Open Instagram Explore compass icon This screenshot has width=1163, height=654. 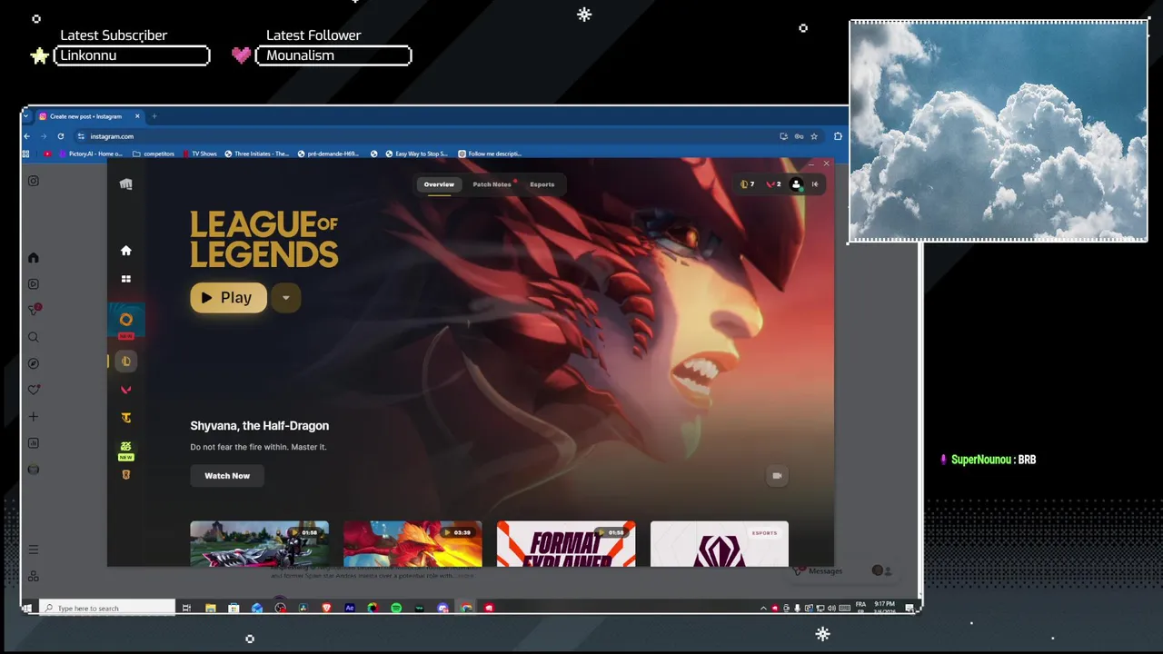34,363
